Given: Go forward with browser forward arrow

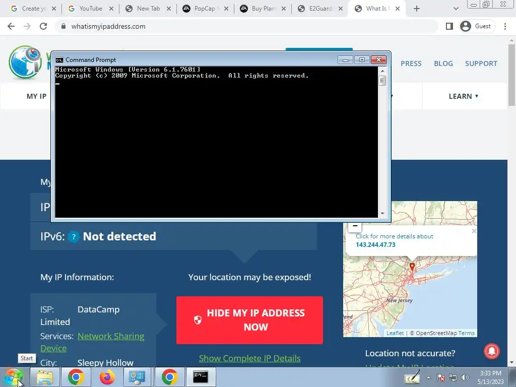Looking at the screenshot, I should click(27, 26).
